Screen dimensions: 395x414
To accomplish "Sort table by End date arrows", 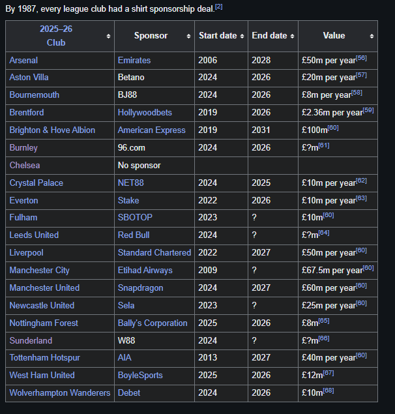I will 292,36.
